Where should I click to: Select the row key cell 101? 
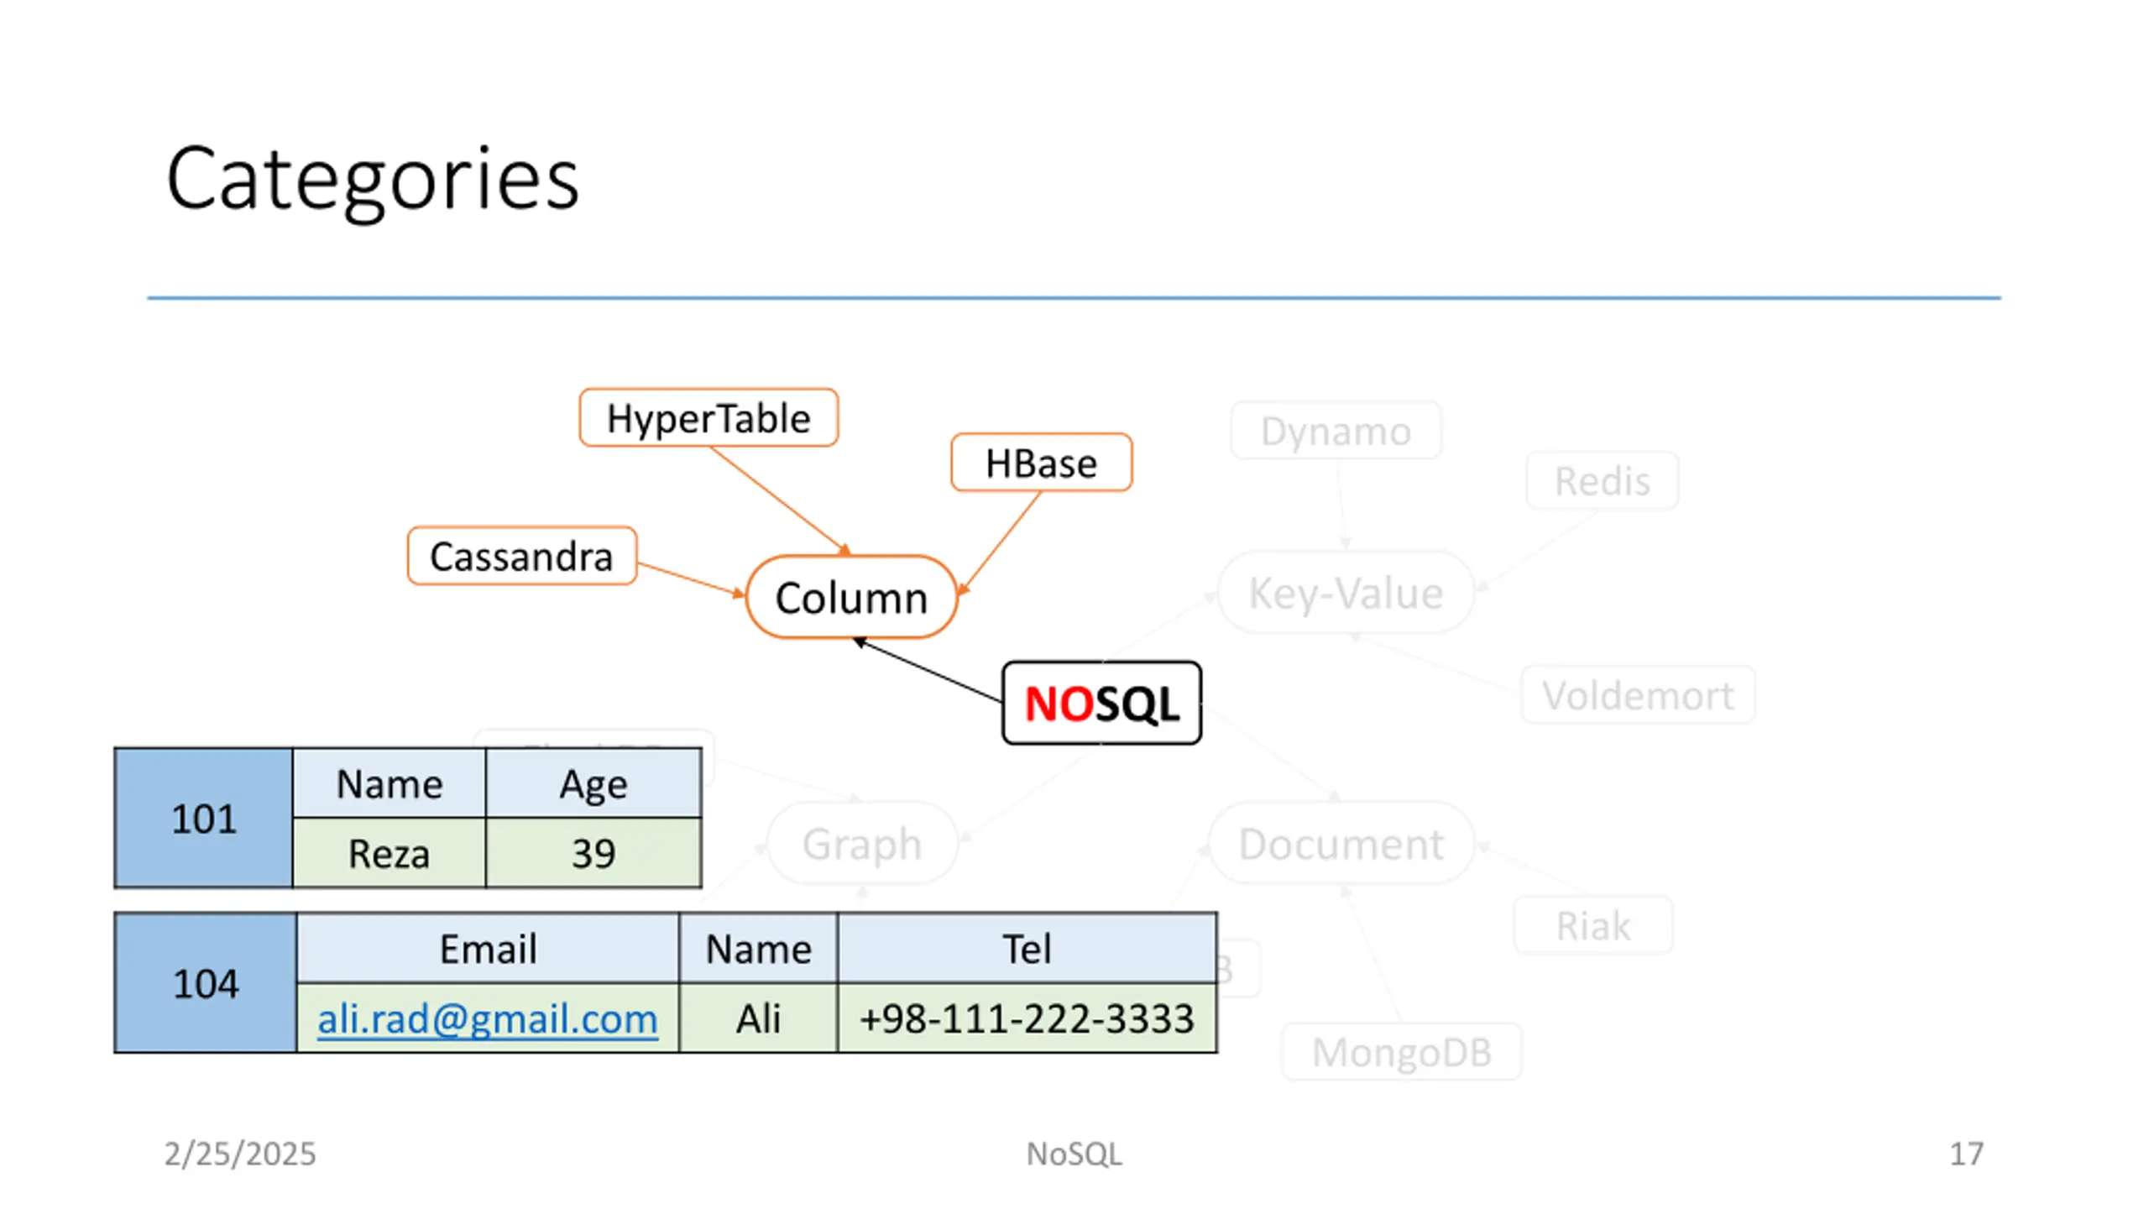coord(204,818)
